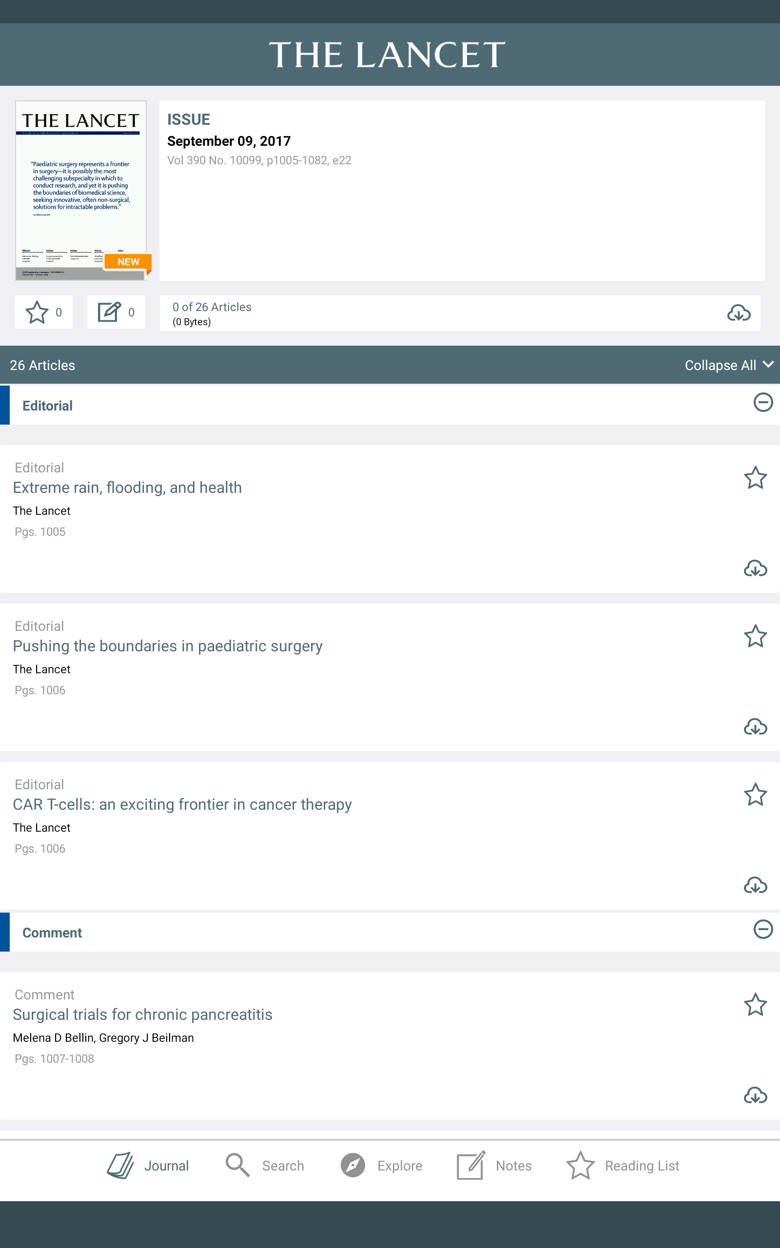Download 'Surgical trials for chronic pancreatitis'
Image resolution: width=780 pixels, height=1248 pixels.
pos(755,1095)
